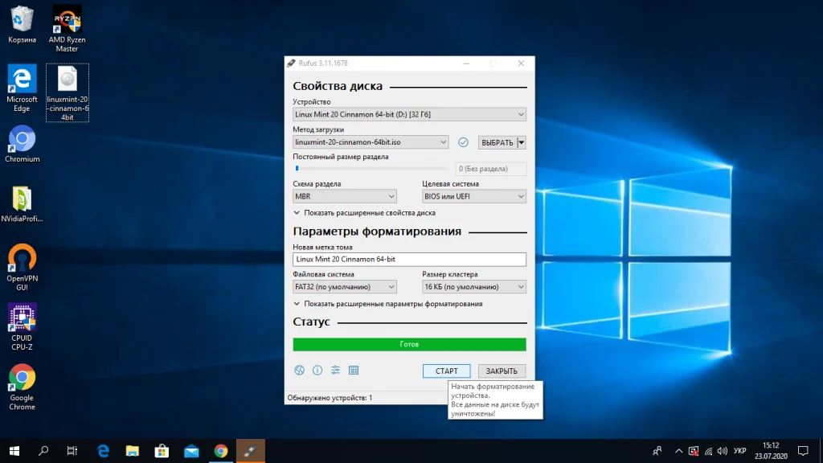Open the MBR partition scheme dropdown
The height and width of the screenshot is (463, 823).
pyautogui.click(x=345, y=197)
